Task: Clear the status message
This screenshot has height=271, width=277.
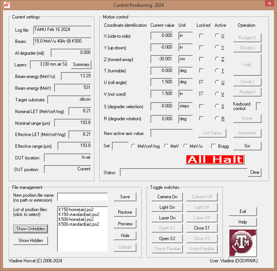Action: pos(255,172)
